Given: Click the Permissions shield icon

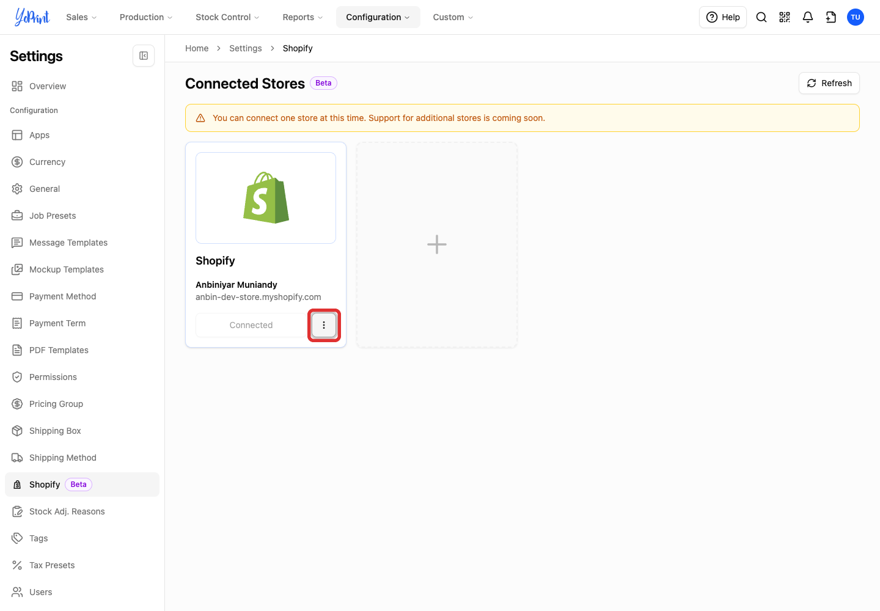Looking at the screenshot, I should (x=17, y=377).
